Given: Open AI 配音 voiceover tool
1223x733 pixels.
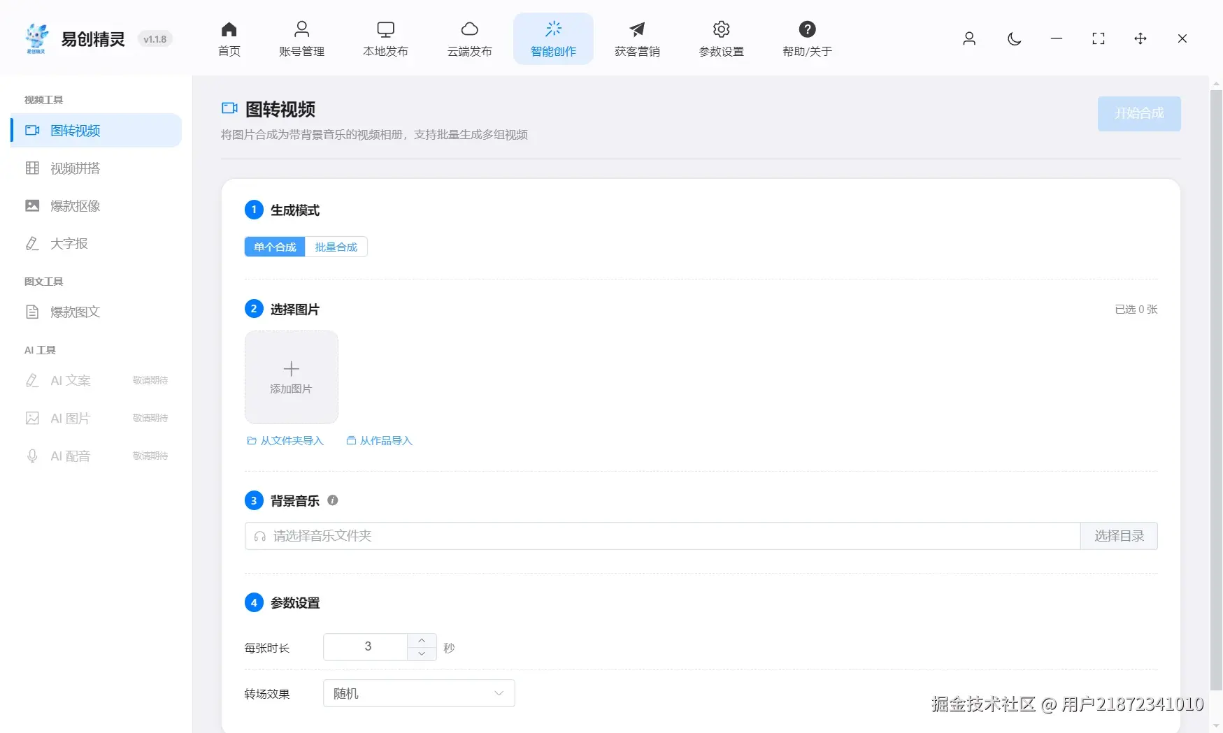Looking at the screenshot, I should pyautogui.click(x=71, y=456).
